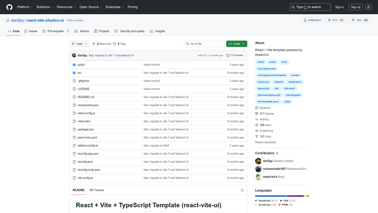
Task: Open the 13 Commits history link
Action: tap(234, 55)
